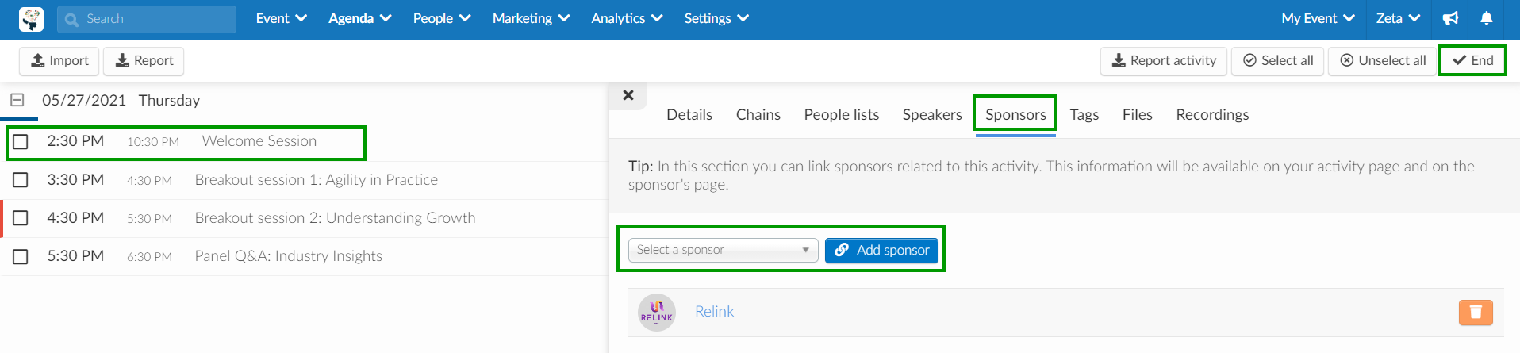Open the announcements megaphone icon
The height and width of the screenshot is (353, 1520).
click(1450, 19)
